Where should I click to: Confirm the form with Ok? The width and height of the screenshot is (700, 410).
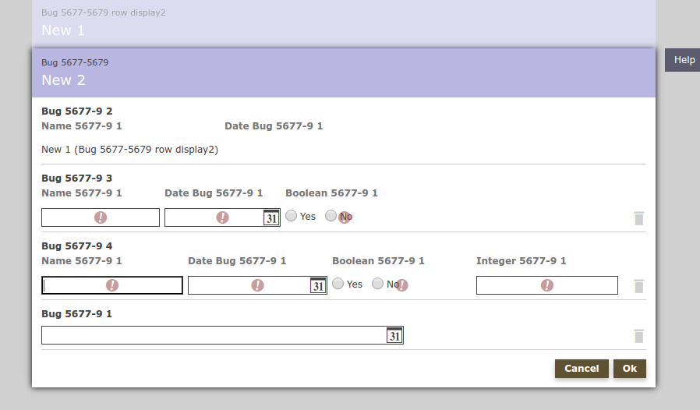click(x=629, y=369)
